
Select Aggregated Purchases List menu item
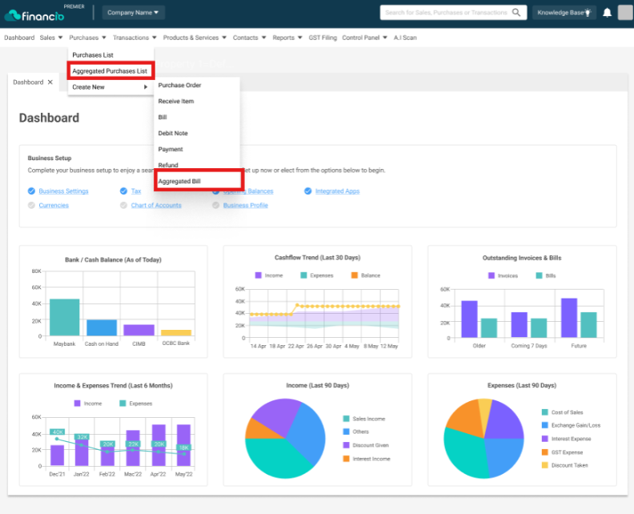pos(110,70)
